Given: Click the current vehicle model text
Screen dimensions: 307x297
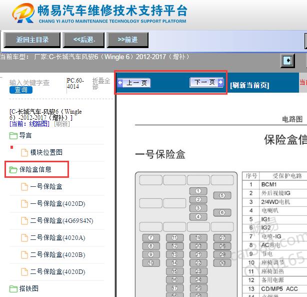Looking at the screenshot, I should [x=94, y=57].
